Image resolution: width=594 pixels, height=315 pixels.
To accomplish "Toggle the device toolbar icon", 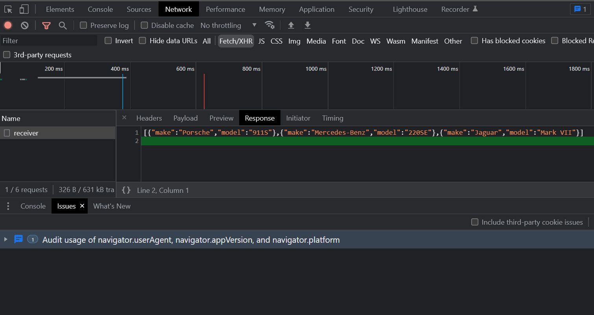I will pos(24,9).
